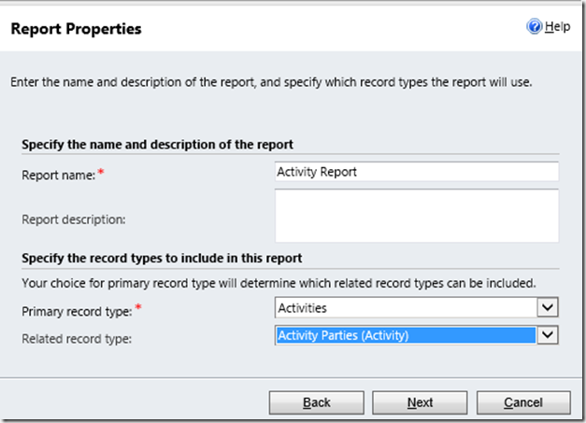Click the Report Properties dialog title
Viewport: 586px width, 423px height.
click(76, 29)
